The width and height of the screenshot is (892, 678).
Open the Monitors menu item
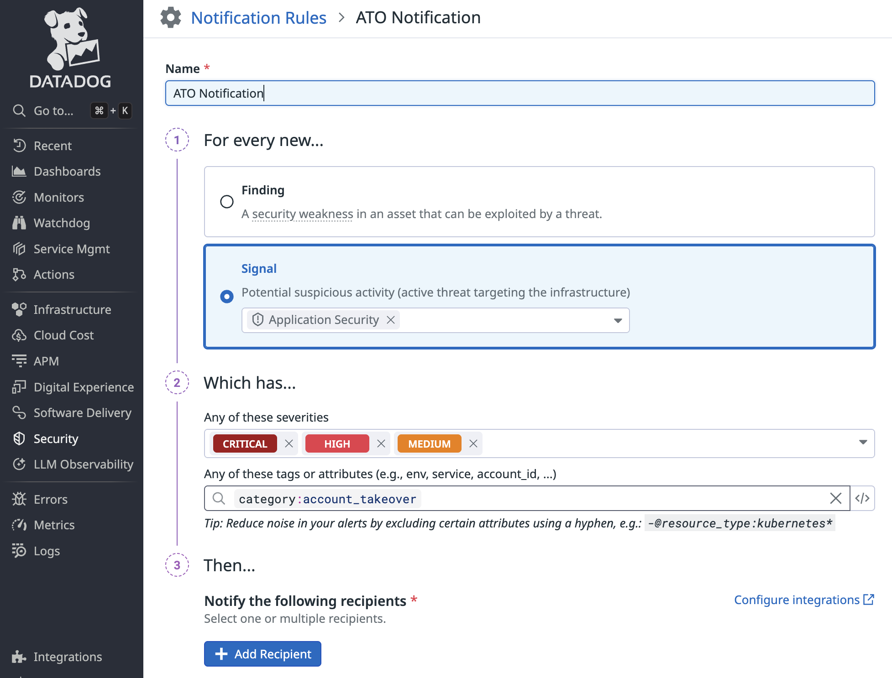pos(59,197)
